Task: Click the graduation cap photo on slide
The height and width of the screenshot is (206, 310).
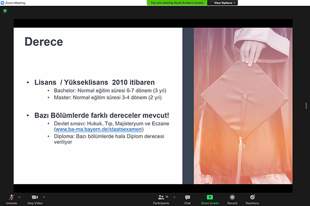Action: click(243, 106)
